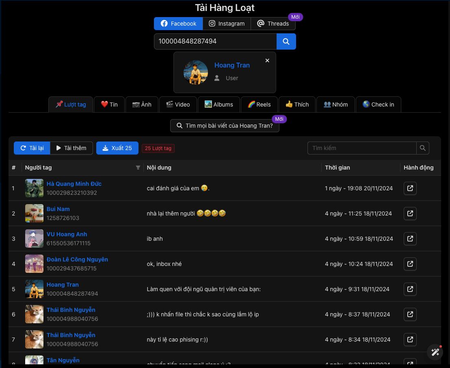Click text 'ok, inbox nhé'
Image resolution: width=450 pixels, height=368 pixels.
(x=164, y=264)
